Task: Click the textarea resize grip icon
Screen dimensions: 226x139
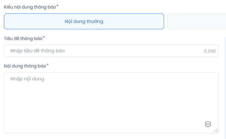Action: [216, 130]
